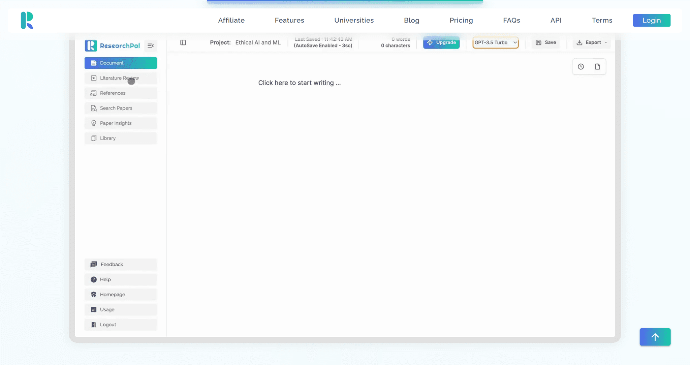Collapse the sidebar using the collapse icon
This screenshot has height=365, width=690.
coord(151,45)
